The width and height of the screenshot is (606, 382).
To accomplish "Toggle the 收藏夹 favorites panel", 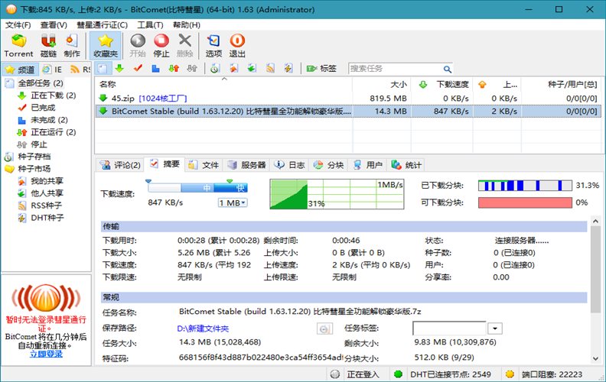I will (105, 46).
